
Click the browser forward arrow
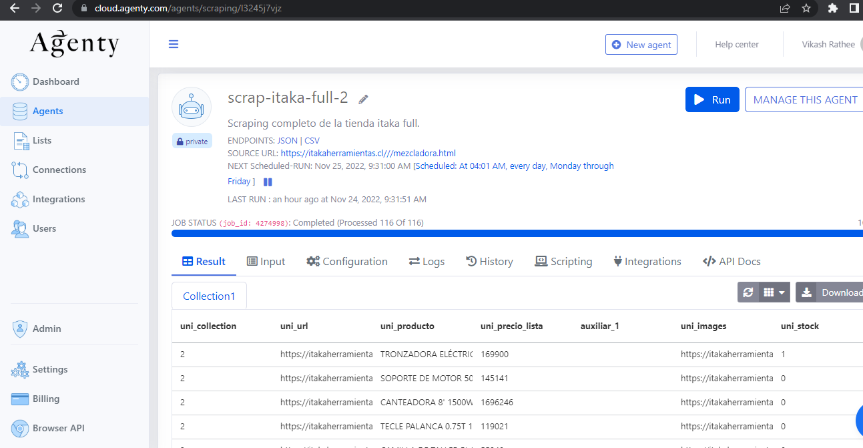(x=36, y=9)
